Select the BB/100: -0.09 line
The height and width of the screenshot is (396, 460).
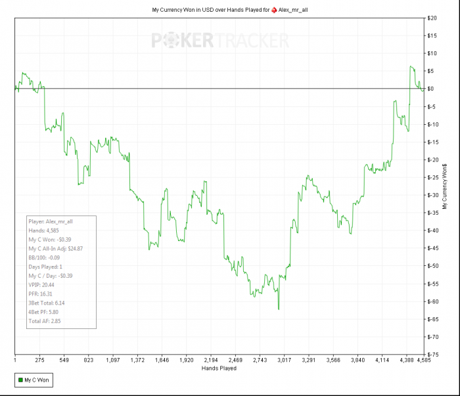click(44, 257)
